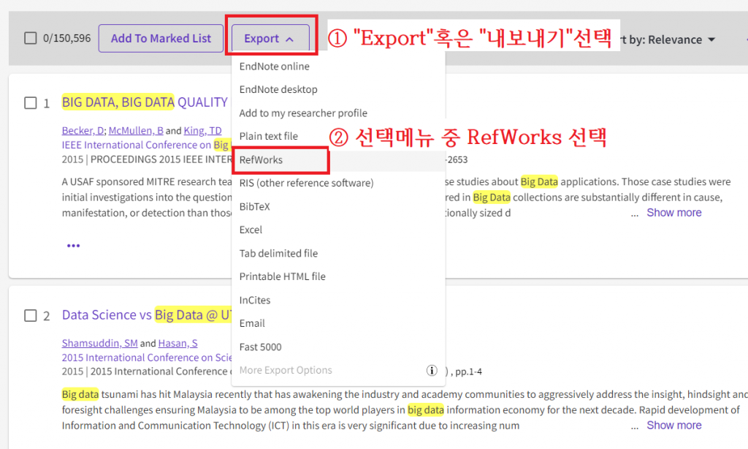The height and width of the screenshot is (449, 748).
Task: Pick RIS (other reference software) option
Action: [306, 184]
